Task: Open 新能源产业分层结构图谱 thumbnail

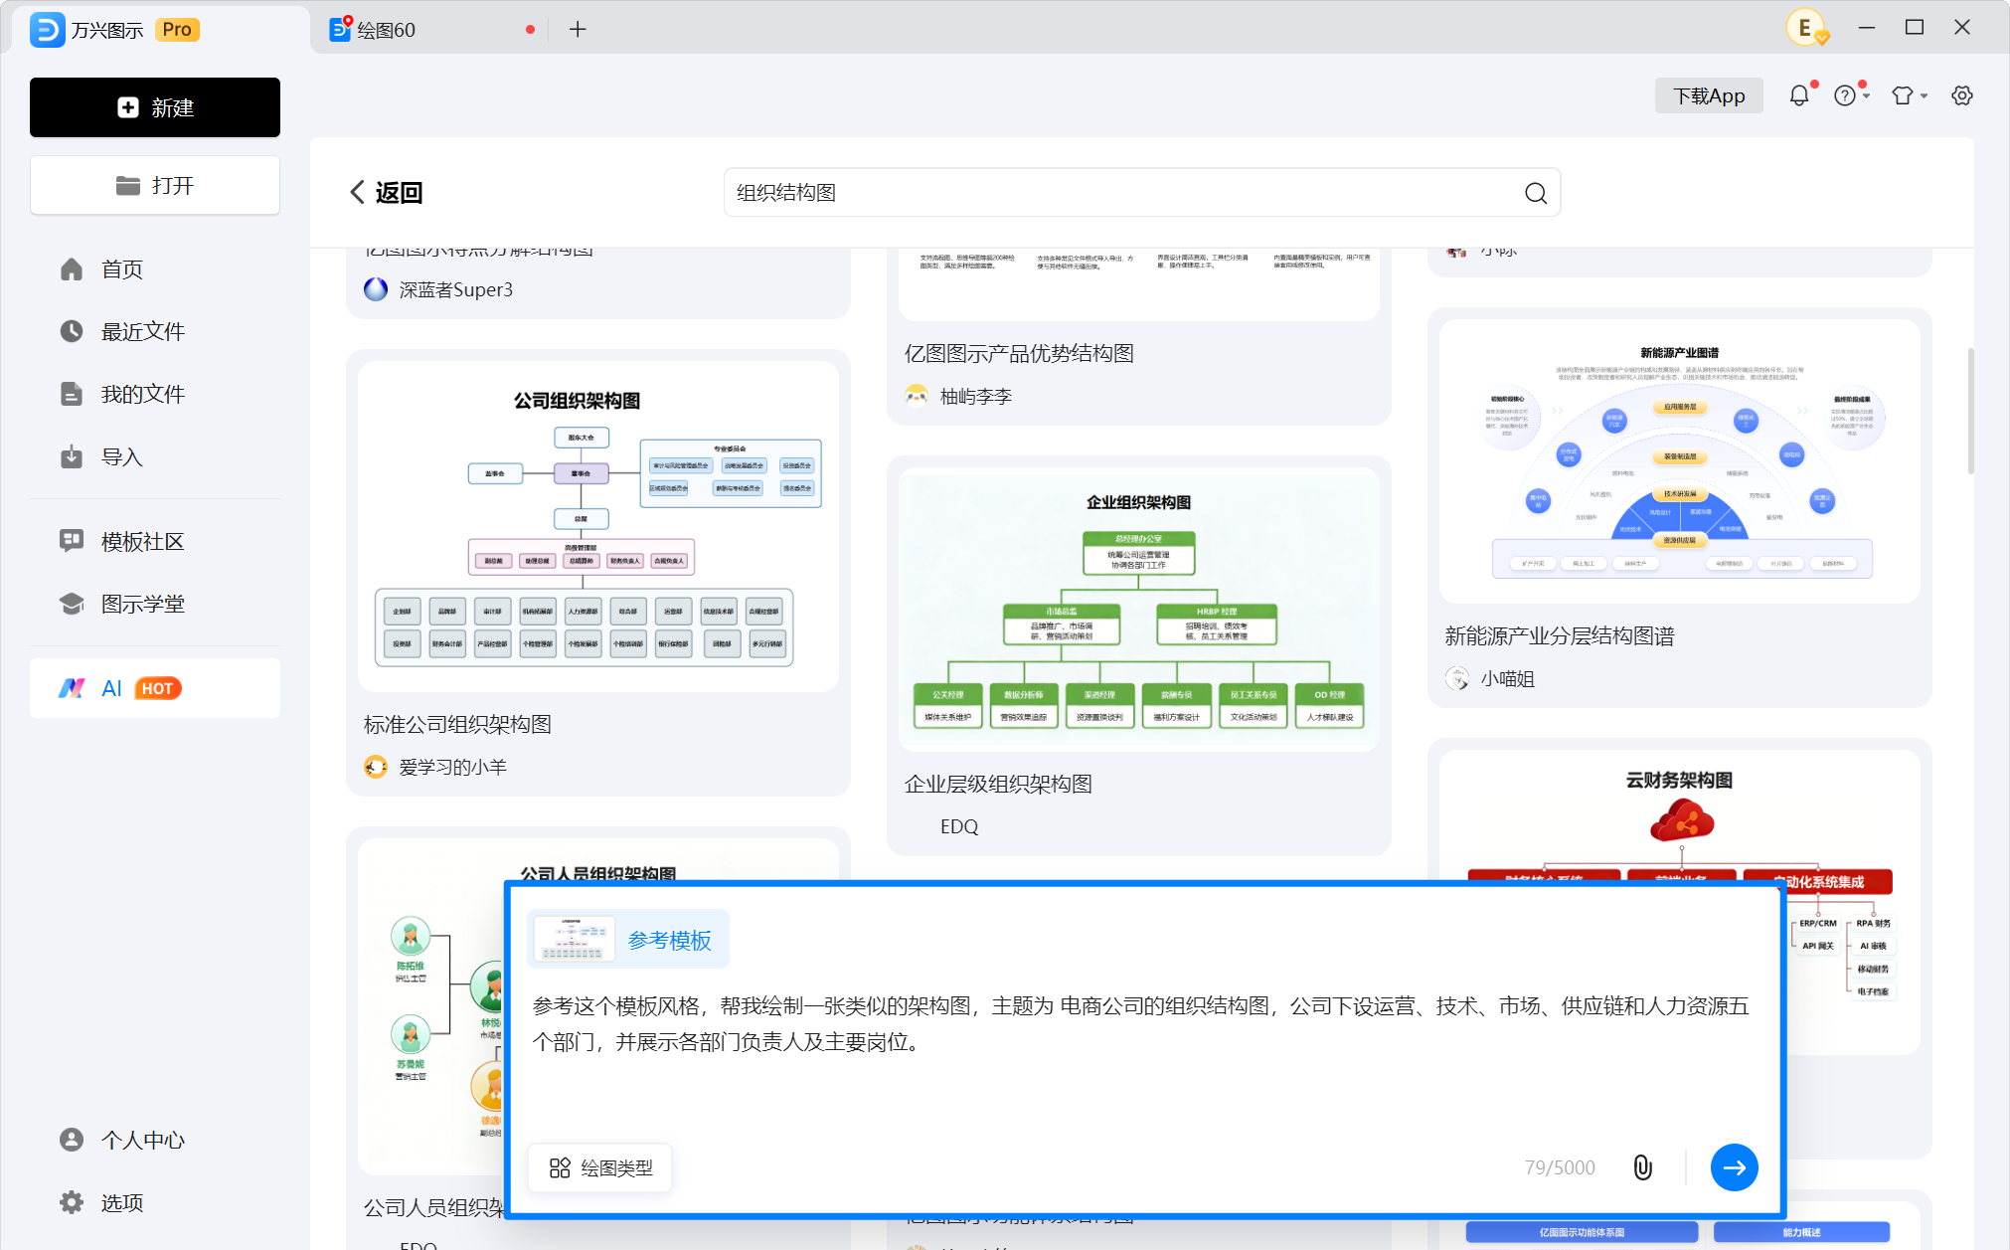Action: tap(1680, 461)
